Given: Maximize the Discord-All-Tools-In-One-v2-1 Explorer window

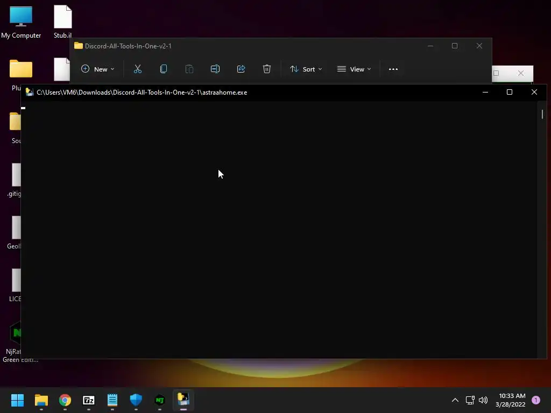Looking at the screenshot, I should [455, 46].
